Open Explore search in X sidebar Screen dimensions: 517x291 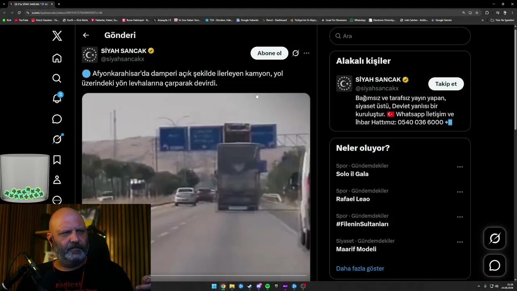tap(57, 78)
